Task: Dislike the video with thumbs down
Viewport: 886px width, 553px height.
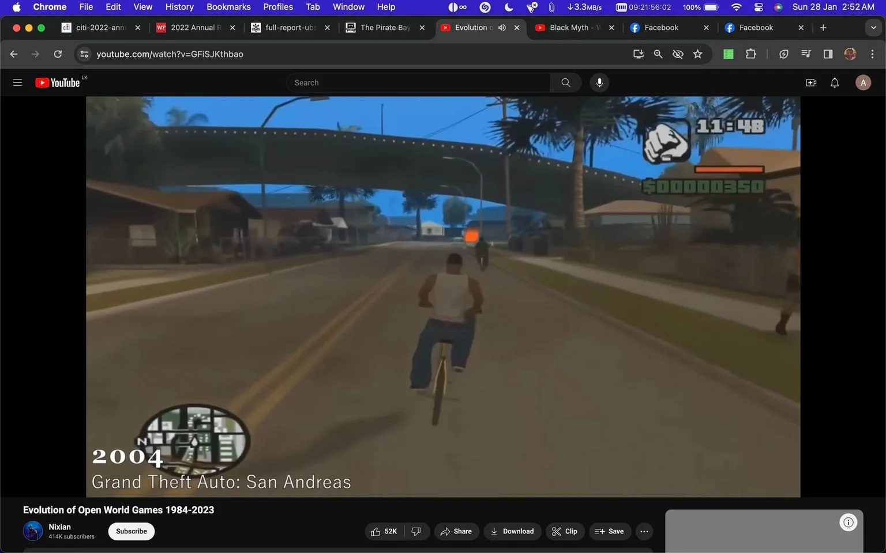Action: point(416,531)
